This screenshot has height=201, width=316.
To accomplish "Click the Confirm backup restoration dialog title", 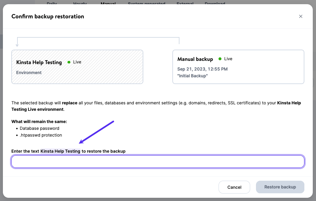I will click(47, 16).
